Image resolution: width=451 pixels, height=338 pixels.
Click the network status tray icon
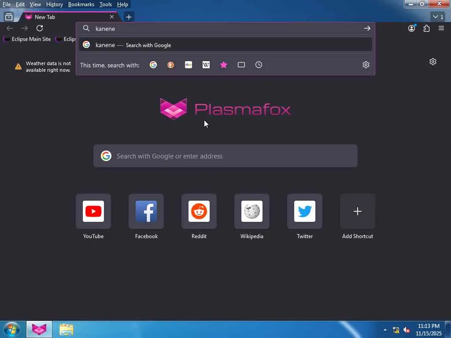(396, 330)
